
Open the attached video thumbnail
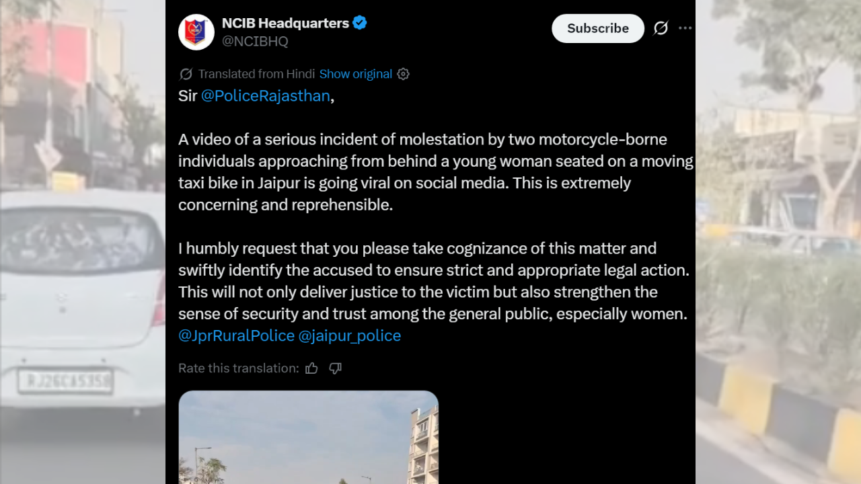[308, 437]
